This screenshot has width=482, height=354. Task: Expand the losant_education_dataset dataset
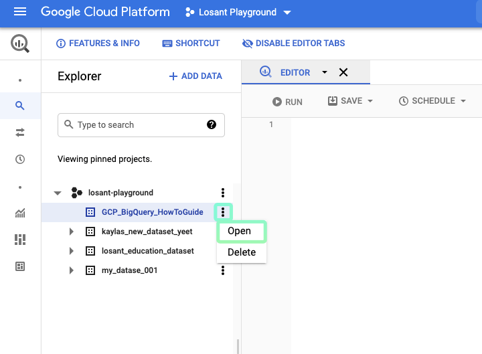(72, 251)
